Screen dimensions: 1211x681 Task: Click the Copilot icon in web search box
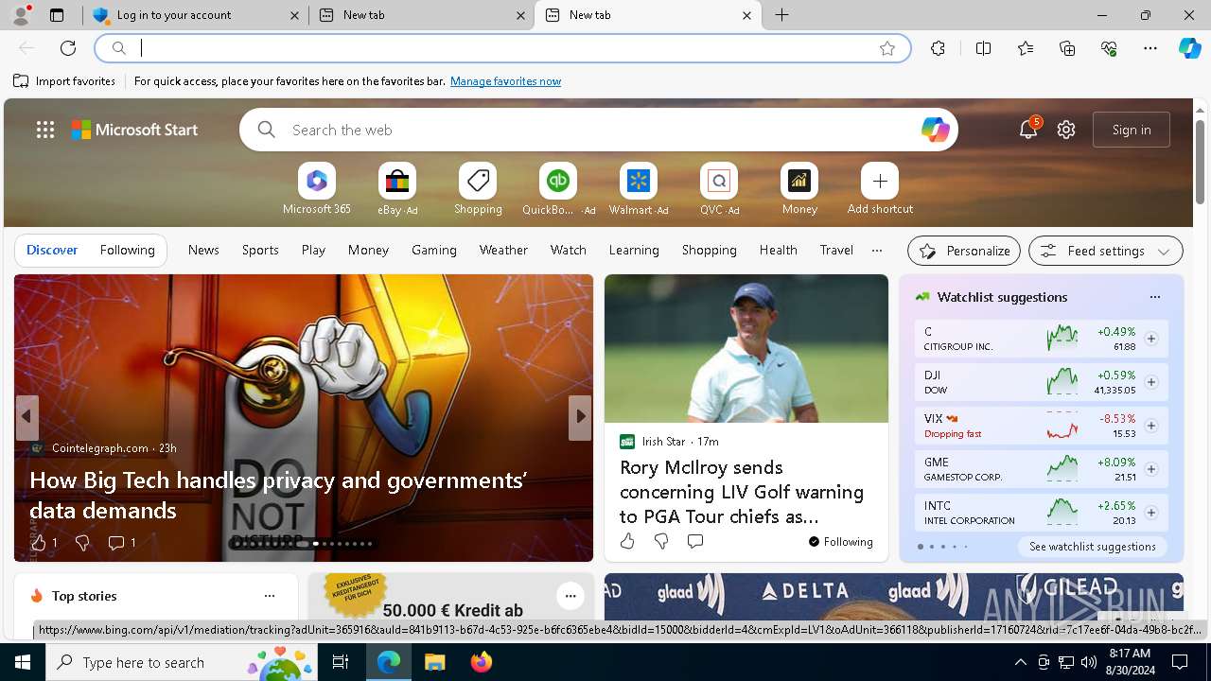pos(935,130)
